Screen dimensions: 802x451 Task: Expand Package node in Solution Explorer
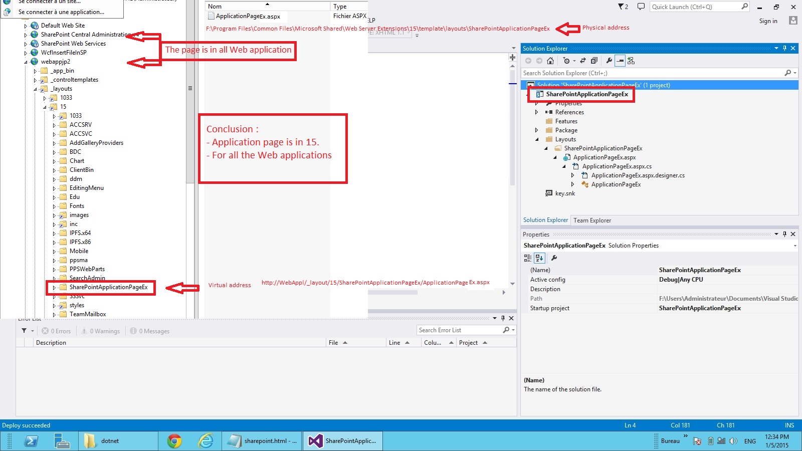[x=536, y=130]
